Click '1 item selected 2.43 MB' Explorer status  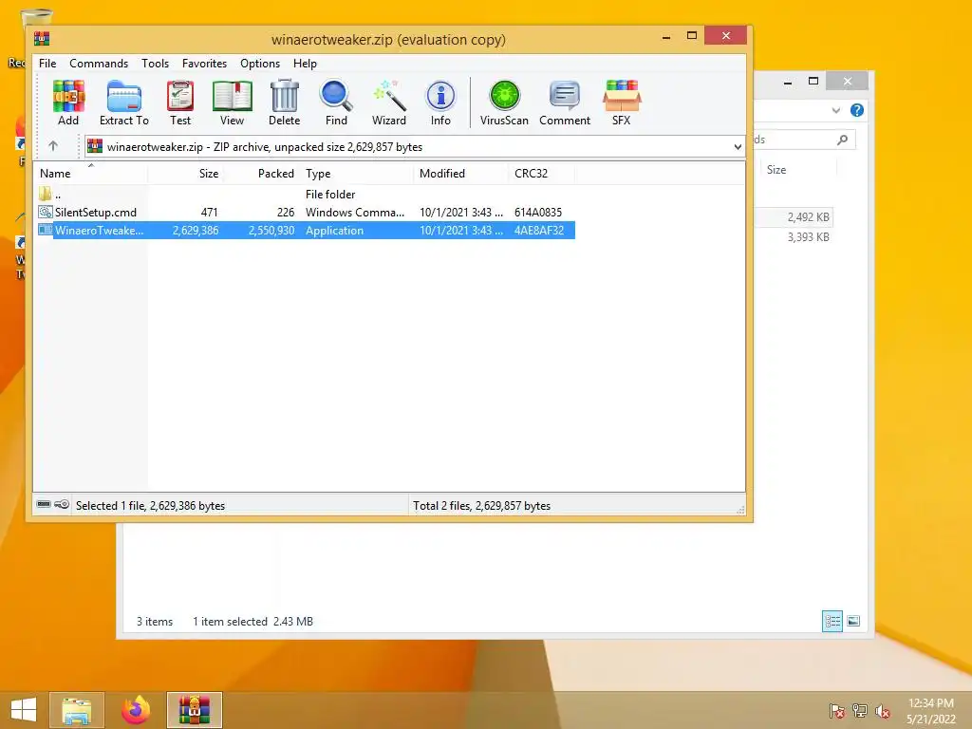click(252, 621)
